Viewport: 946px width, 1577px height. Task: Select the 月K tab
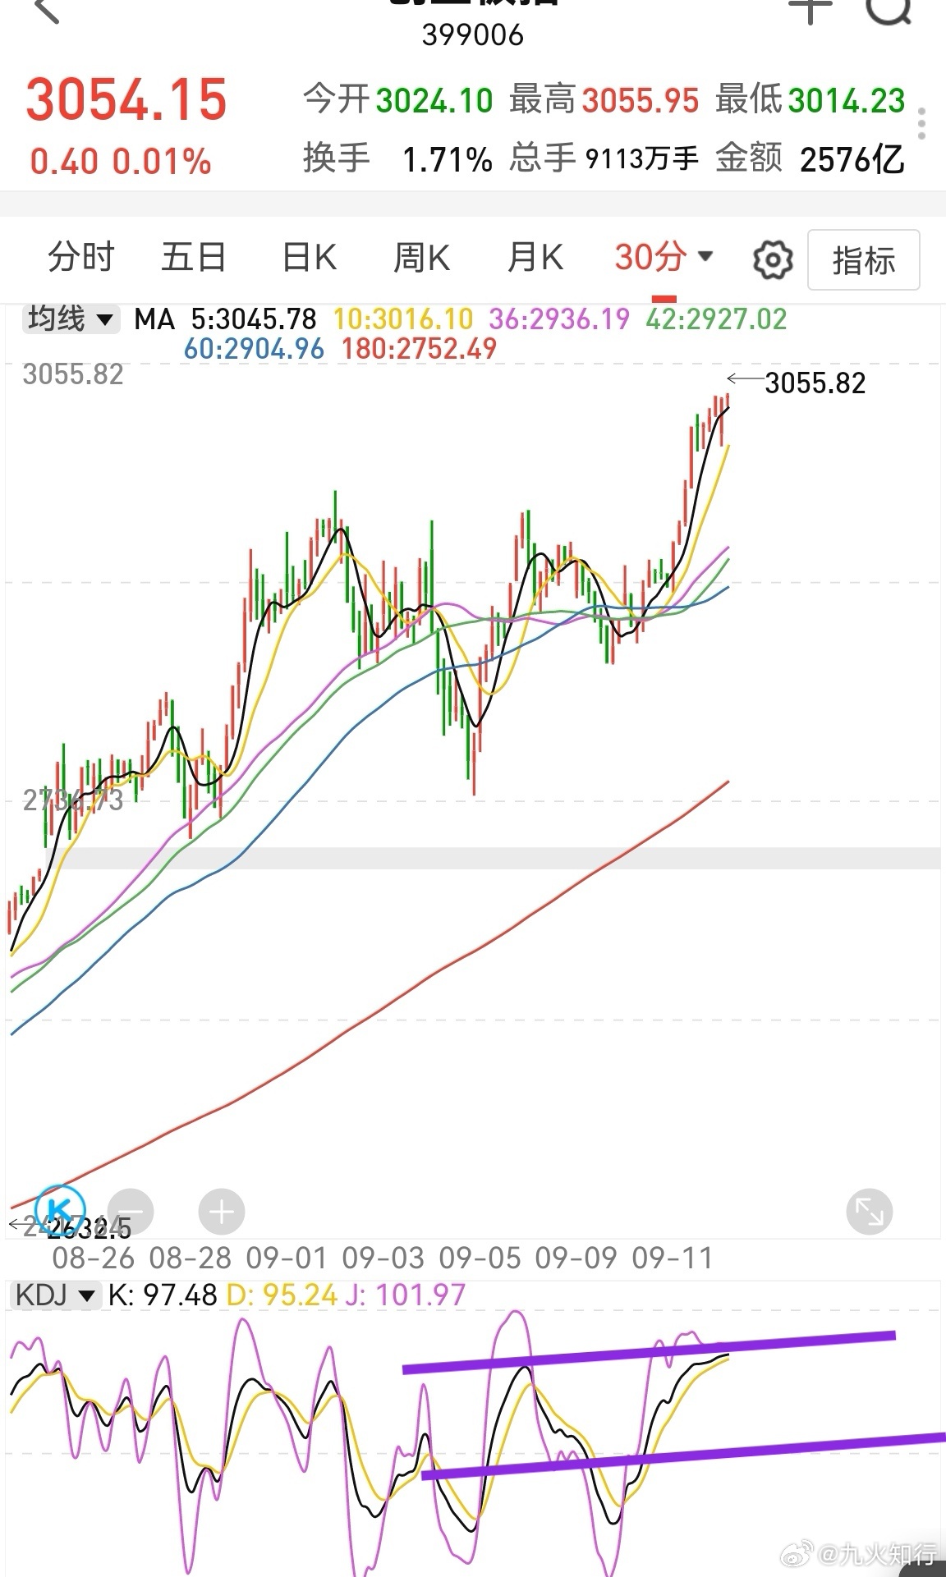535,258
